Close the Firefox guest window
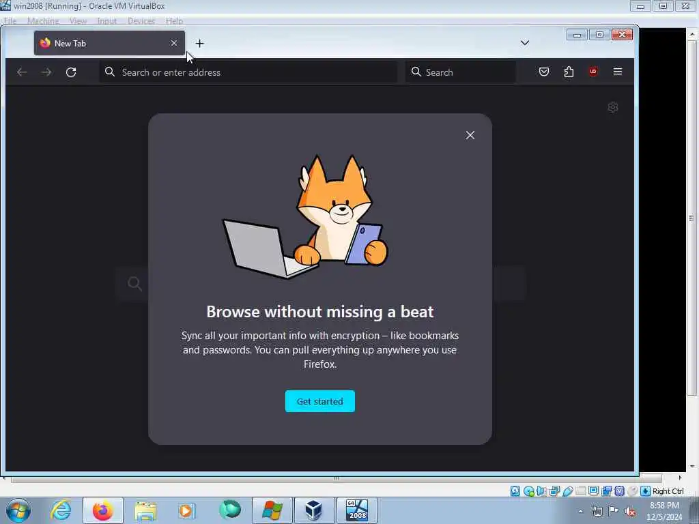The width and height of the screenshot is (699, 524). [622, 35]
